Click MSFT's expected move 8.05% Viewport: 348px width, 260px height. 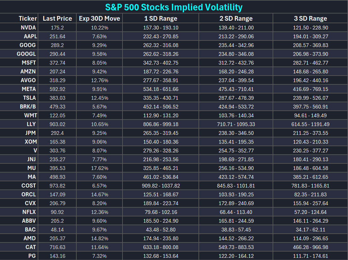pyautogui.click(x=99, y=63)
